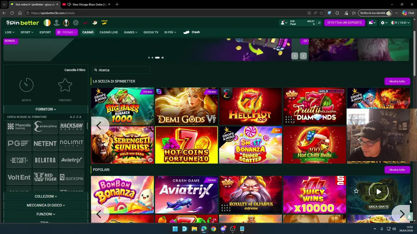Refresh the account balance

tap(319, 23)
